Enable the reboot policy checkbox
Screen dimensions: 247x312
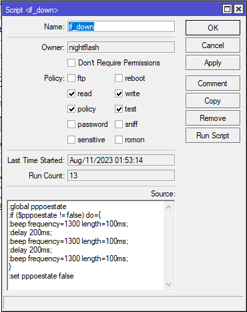pyautogui.click(x=119, y=78)
